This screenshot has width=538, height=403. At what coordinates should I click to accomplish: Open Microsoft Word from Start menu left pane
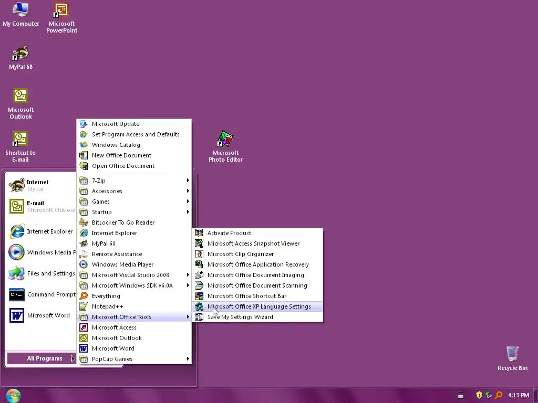41,315
